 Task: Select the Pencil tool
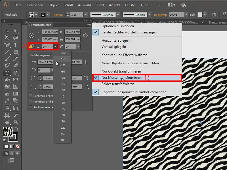[16, 59]
